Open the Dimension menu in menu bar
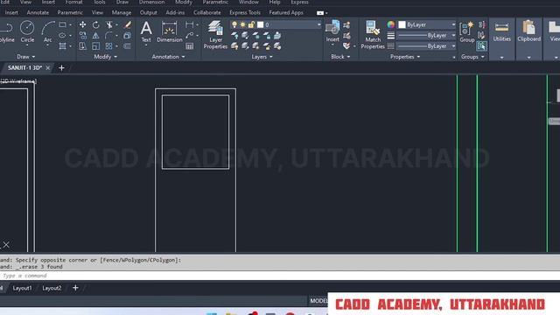The image size is (560, 315). (151, 2)
